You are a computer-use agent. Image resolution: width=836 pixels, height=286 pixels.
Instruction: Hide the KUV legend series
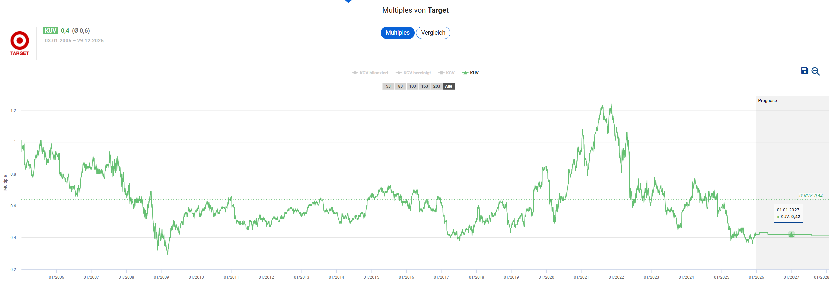[x=470, y=73]
